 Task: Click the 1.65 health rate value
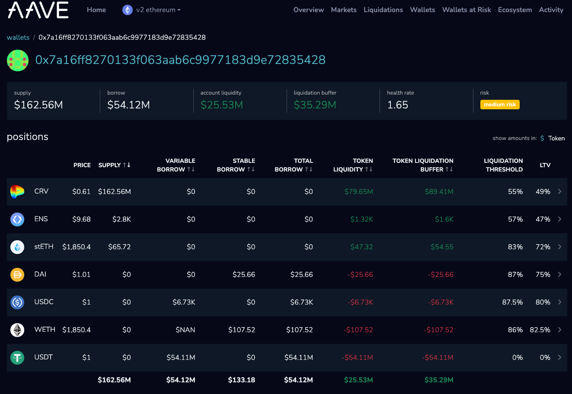pos(398,105)
